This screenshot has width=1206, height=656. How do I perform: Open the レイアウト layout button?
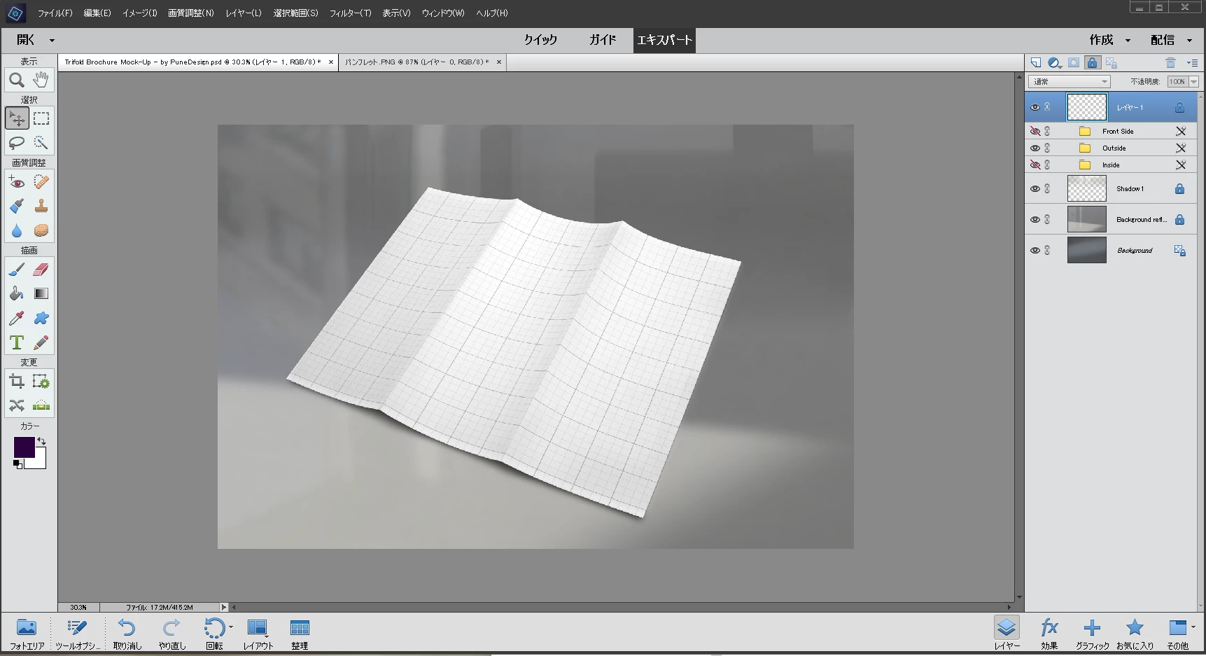pos(258,634)
